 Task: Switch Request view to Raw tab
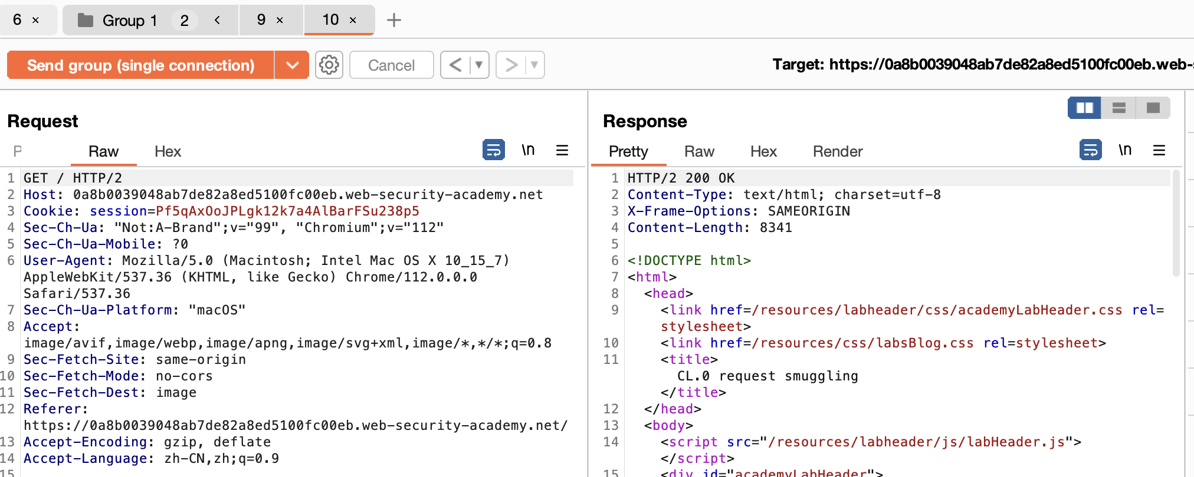point(103,151)
